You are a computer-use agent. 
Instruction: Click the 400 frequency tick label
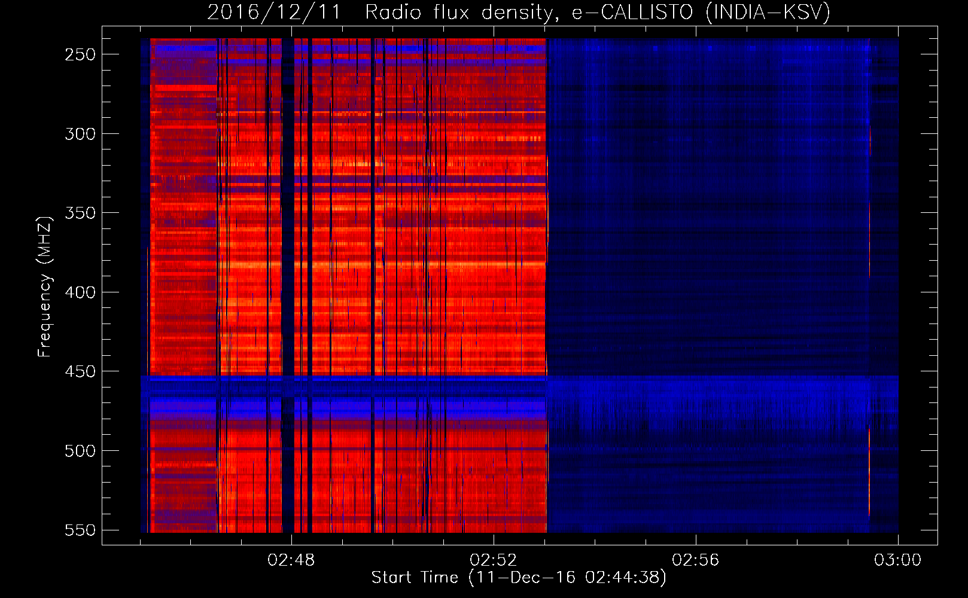pos(80,292)
